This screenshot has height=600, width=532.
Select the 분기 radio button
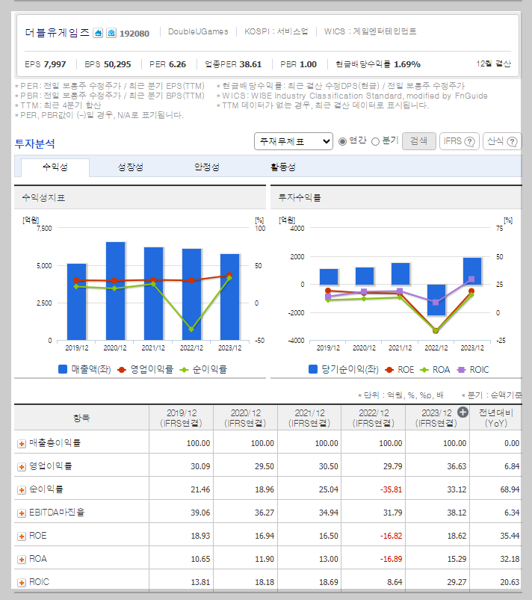click(x=375, y=141)
